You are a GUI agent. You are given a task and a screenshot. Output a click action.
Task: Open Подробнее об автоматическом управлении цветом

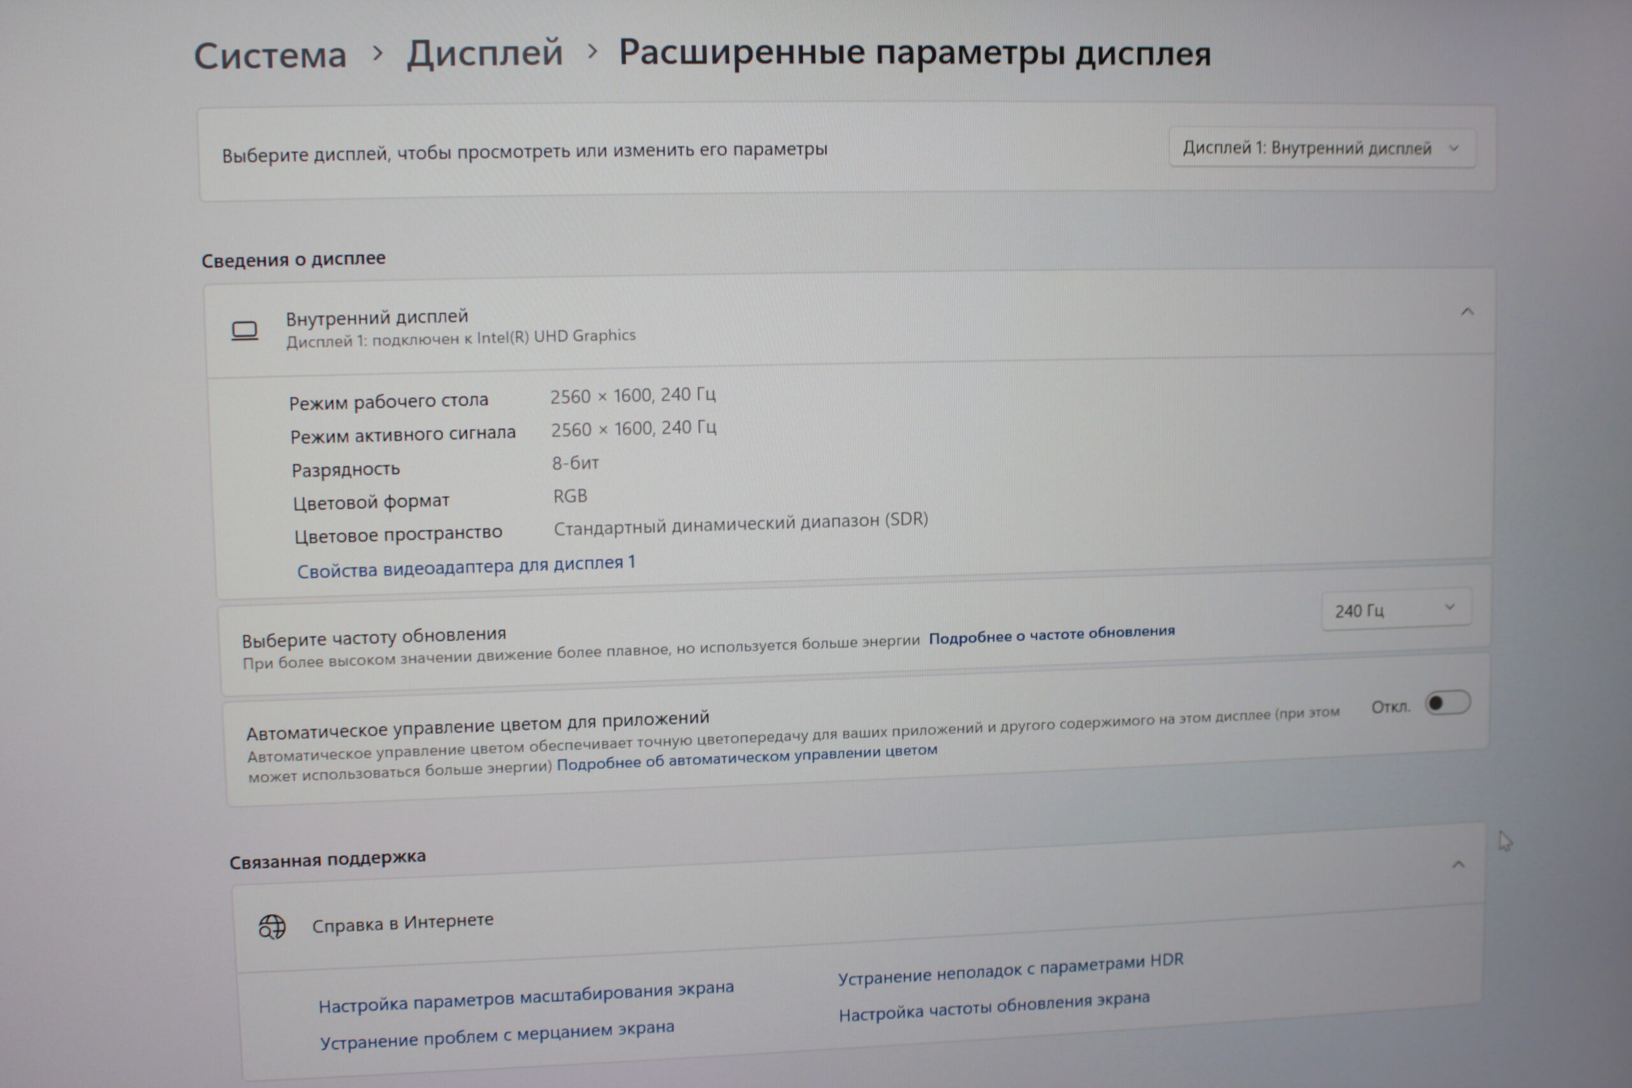[747, 757]
